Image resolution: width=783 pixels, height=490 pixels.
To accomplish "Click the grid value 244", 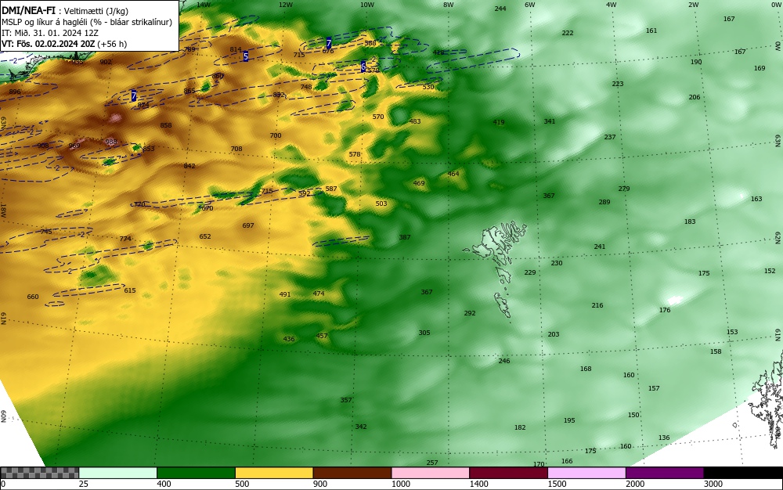I will pyautogui.click(x=500, y=9).
